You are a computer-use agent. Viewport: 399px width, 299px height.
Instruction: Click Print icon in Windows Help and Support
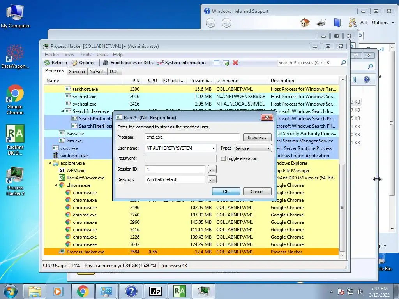click(321, 23)
